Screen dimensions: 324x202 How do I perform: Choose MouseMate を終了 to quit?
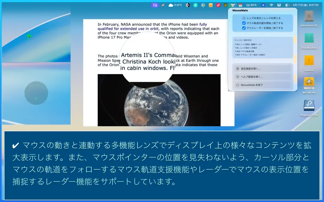click(x=263, y=85)
